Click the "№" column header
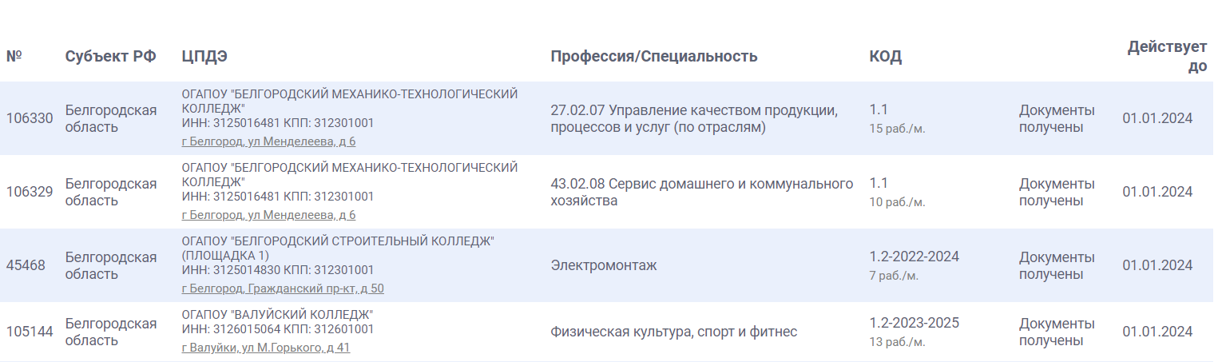Screen dimensions: 1218x362 tap(14, 57)
